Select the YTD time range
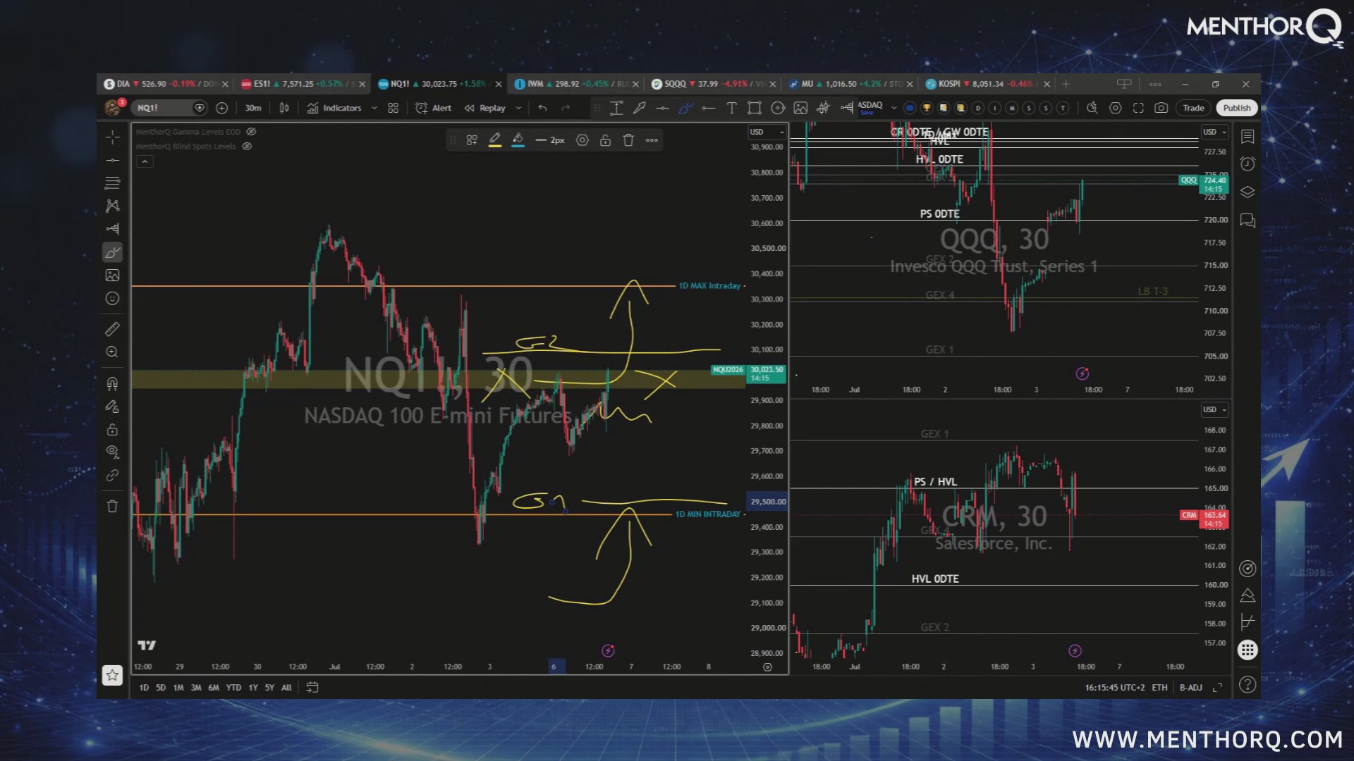 coord(233,688)
